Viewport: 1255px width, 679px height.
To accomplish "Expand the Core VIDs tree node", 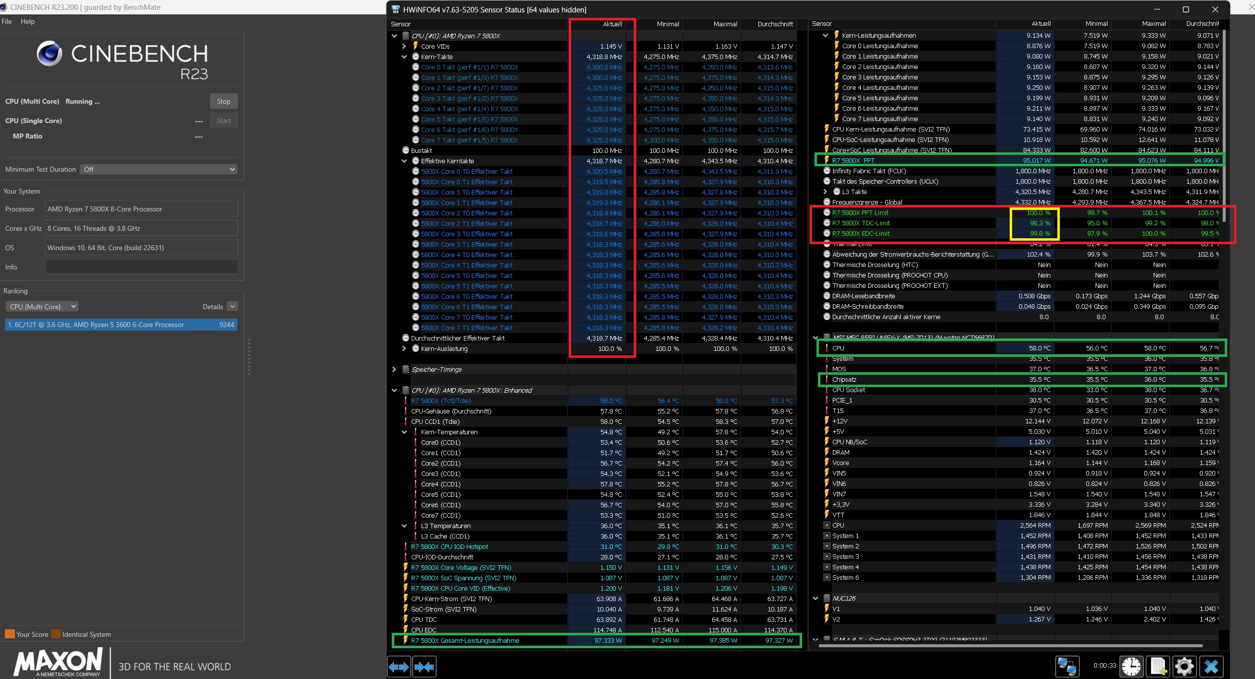I will point(404,46).
